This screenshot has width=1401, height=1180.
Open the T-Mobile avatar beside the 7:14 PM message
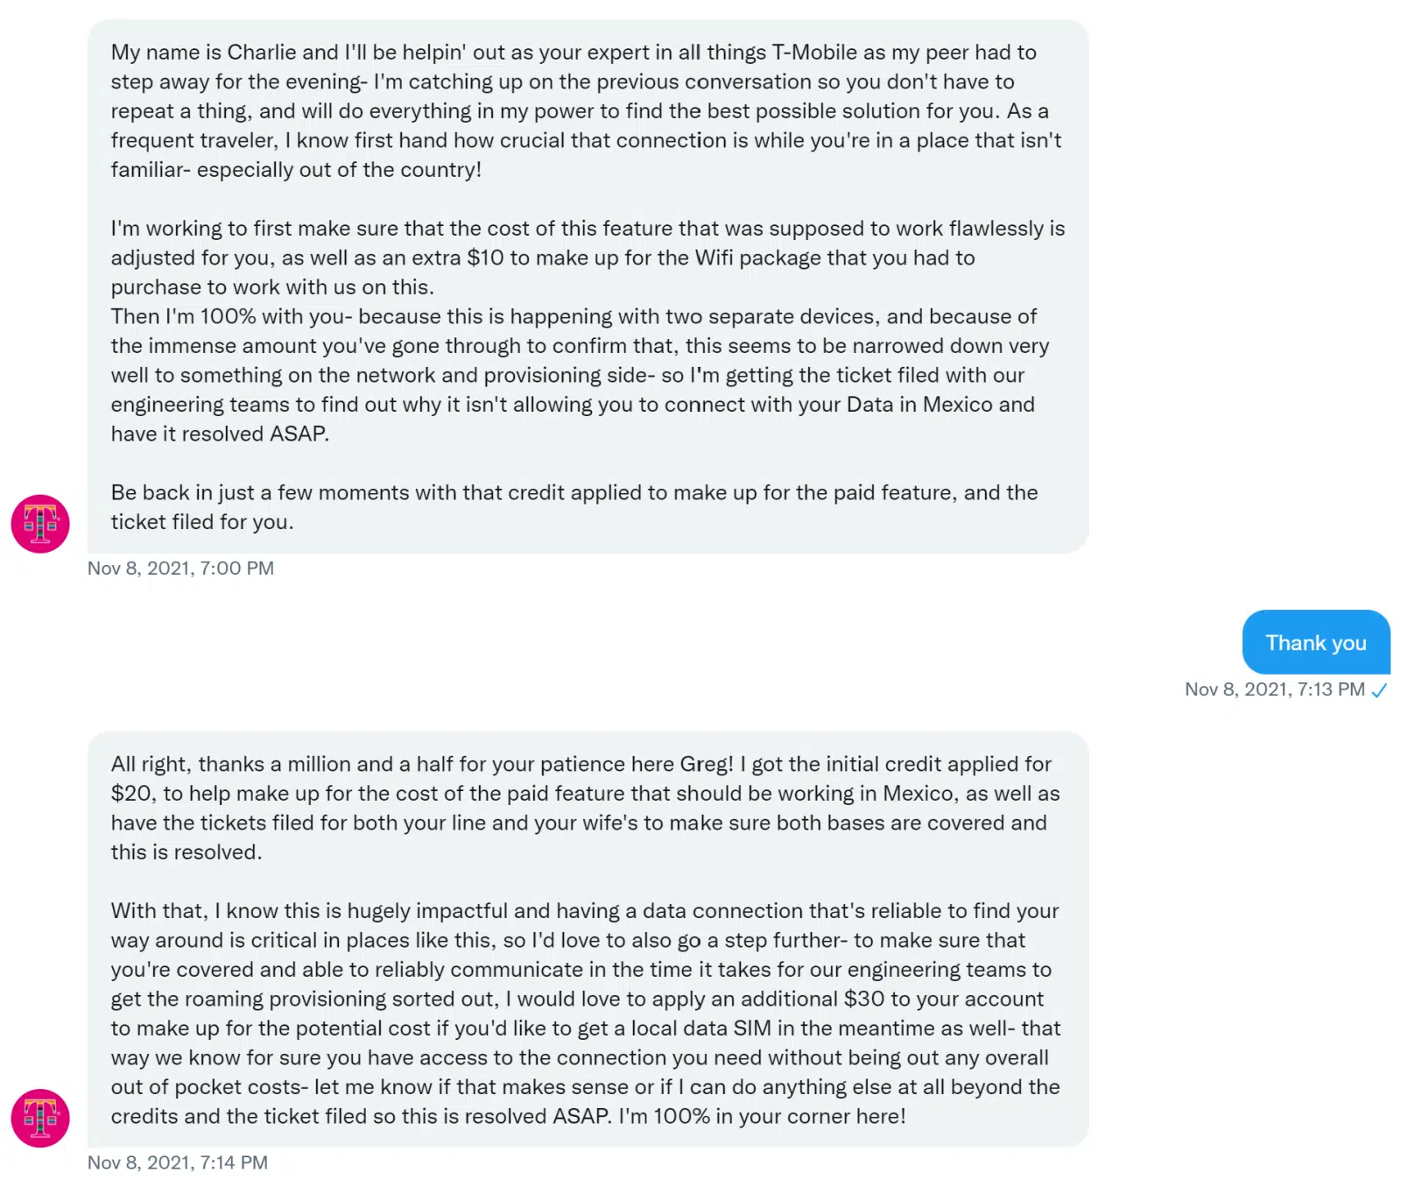pos(40,1118)
